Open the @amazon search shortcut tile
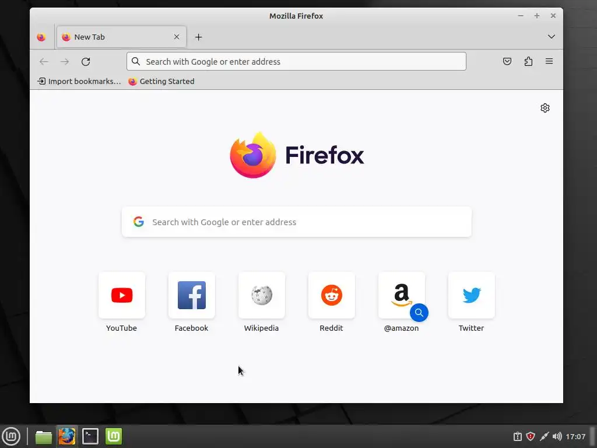 402,295
